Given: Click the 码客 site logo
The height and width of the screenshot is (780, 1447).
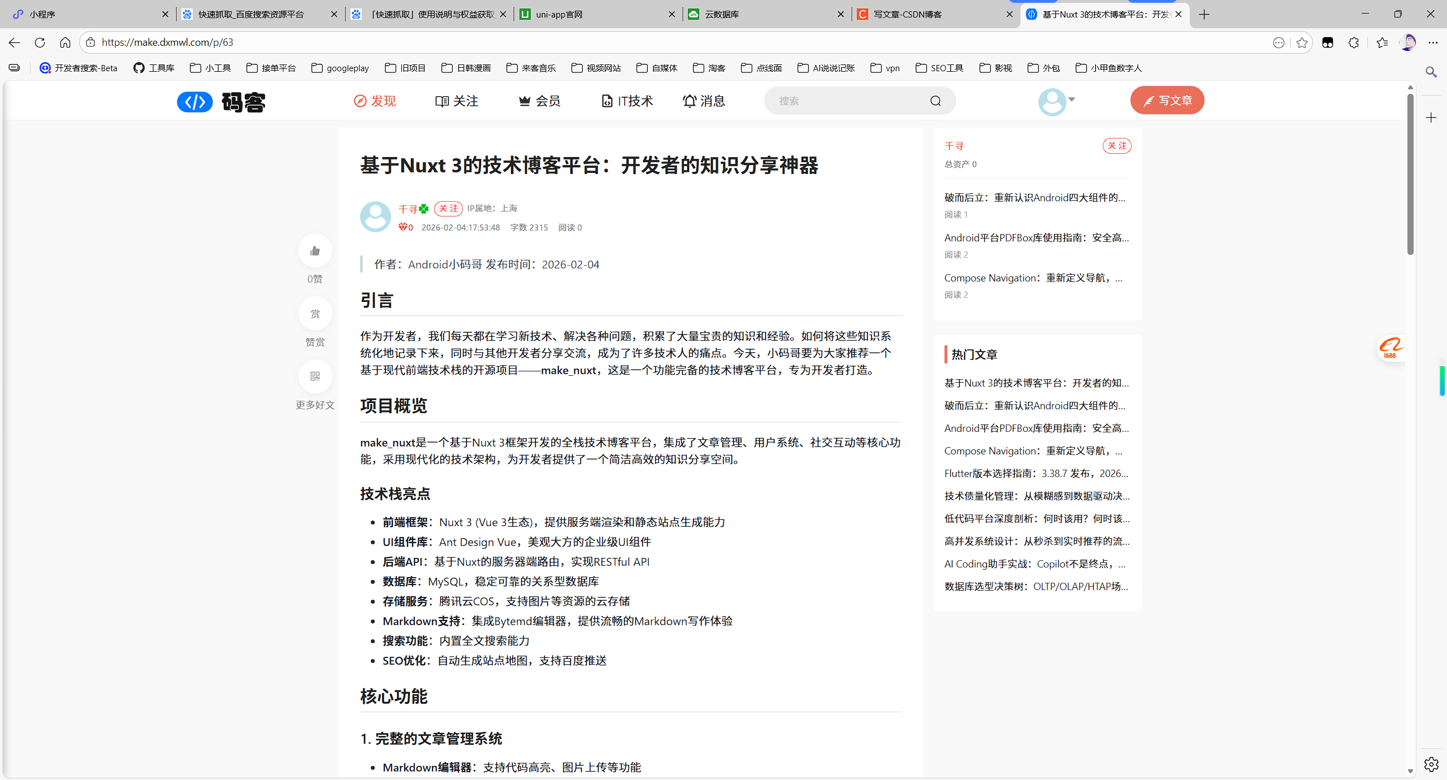Looking at the screenshot, I should (222, 102).
